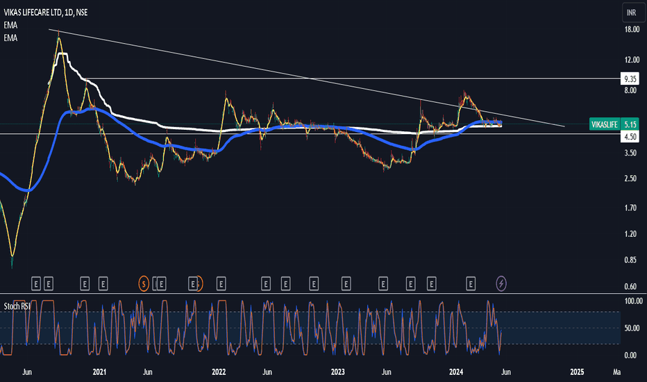The height and width of the screenshot is (382, 647).
Task: Click the 5.15 current price label
Action: tap(630, 124)
